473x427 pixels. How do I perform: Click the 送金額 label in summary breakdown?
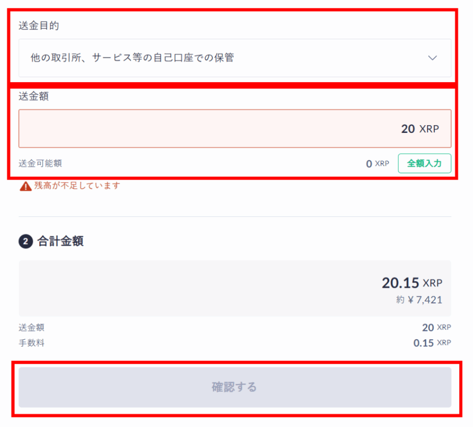(32, 328)
